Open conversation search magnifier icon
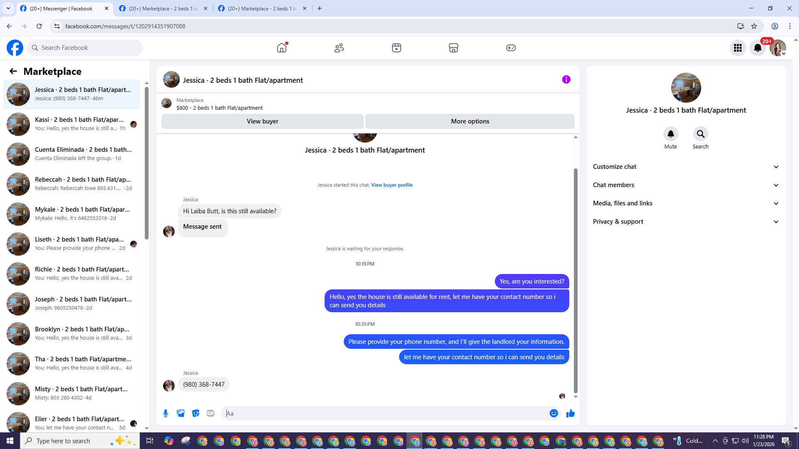Image resolution: width=799 pixels, height=449 pixels. coord(700,134)
